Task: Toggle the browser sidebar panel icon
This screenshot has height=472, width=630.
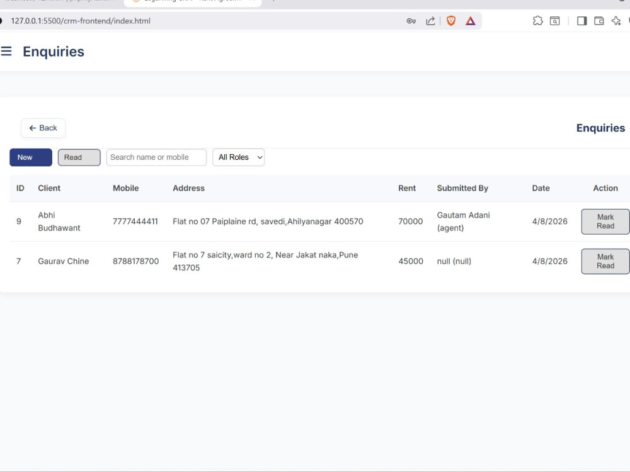Action: pyautogui.click(x=581, y=21)
